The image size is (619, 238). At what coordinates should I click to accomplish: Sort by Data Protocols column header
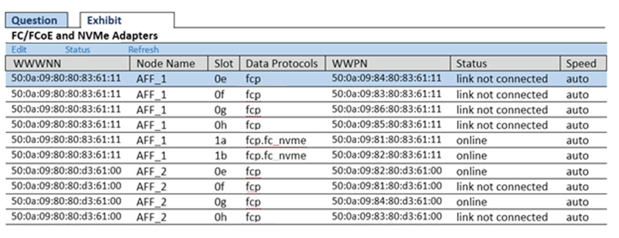coord(283,63)
